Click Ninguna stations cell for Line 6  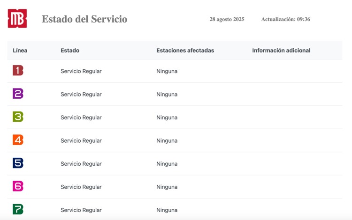coord(167,187)
